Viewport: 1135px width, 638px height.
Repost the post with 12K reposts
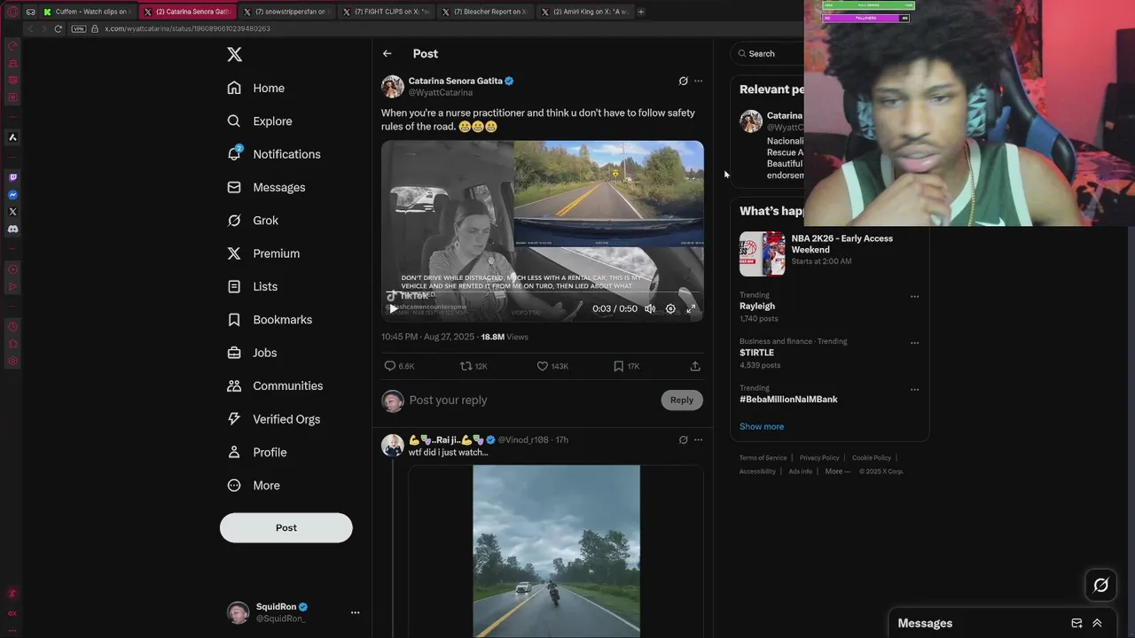(474, 366)
